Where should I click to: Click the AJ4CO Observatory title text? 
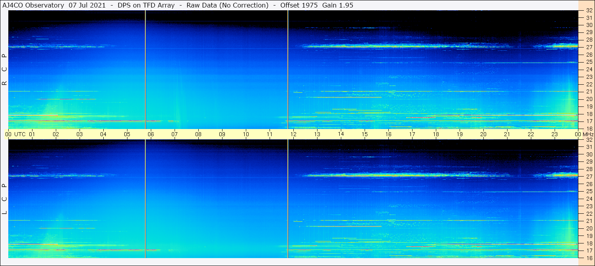pos(33,5)
